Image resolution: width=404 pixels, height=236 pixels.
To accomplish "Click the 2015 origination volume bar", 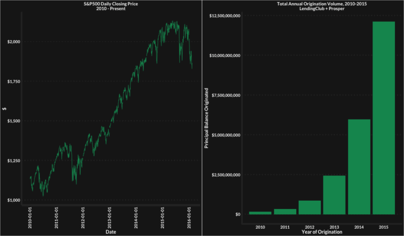I will 384,118.
